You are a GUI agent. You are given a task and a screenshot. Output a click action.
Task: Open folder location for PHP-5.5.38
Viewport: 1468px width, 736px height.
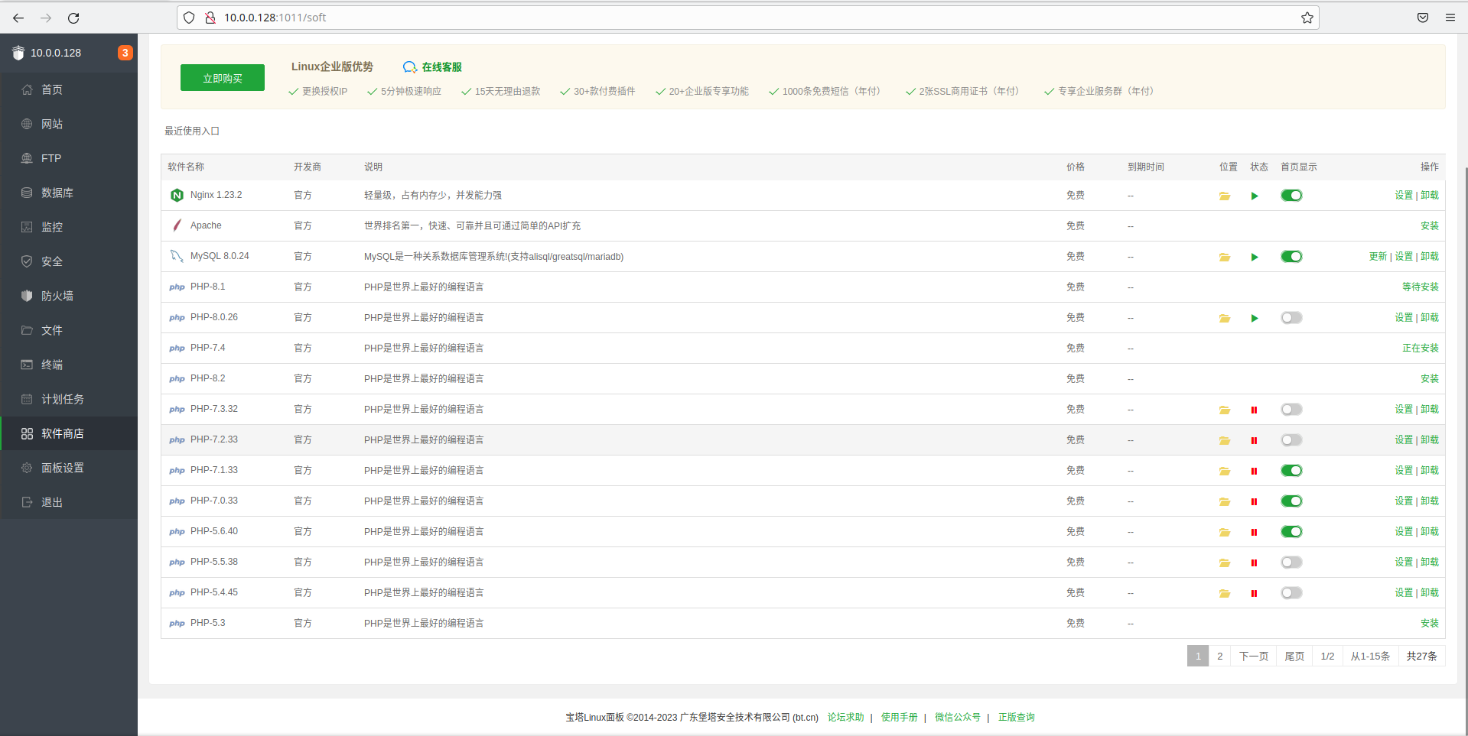[x=1224, y=563]
